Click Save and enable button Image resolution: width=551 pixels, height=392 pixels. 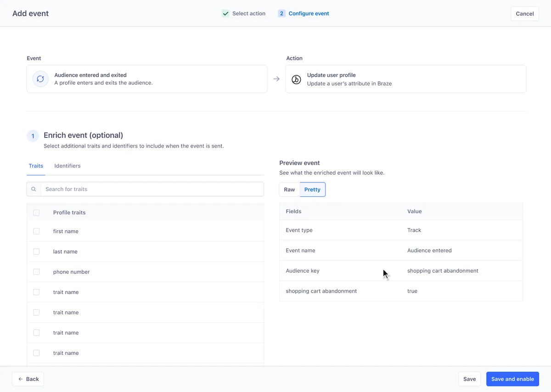coord(512,379)
